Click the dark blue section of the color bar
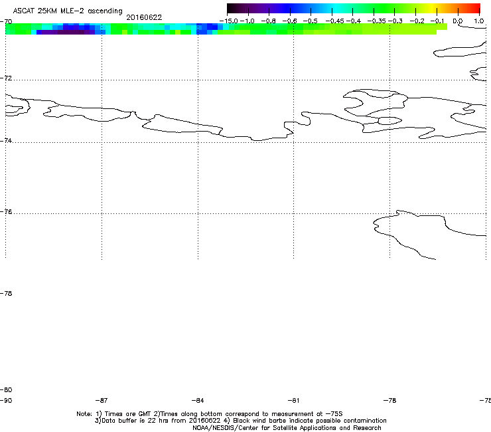491x432 pixels. (x=288, y=8)
